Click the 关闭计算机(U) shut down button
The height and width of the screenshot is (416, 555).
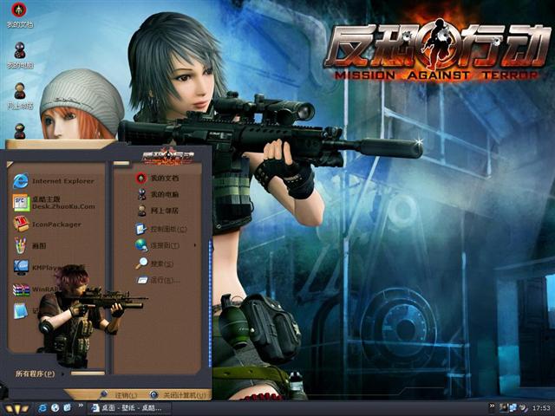pos(178,395)
